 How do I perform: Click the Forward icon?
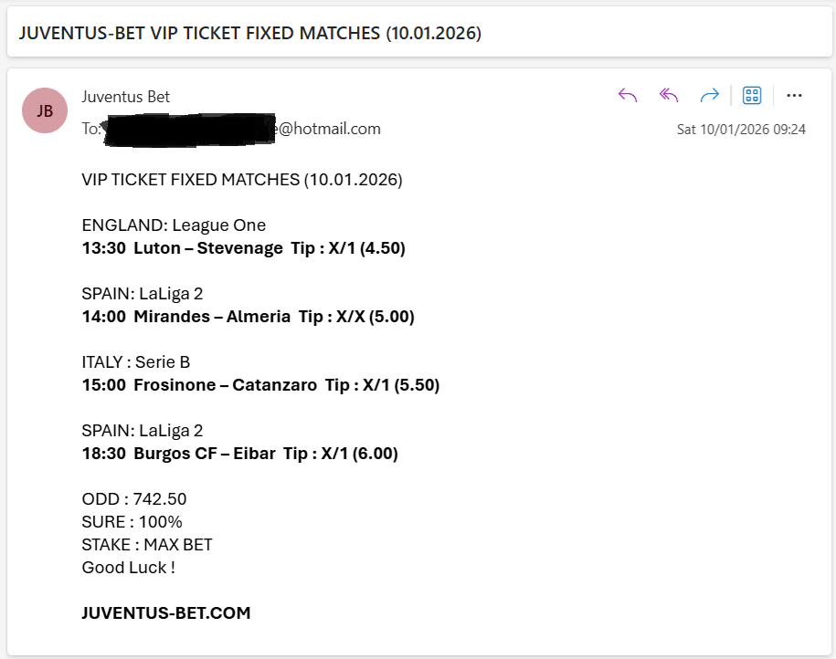pyautogui.click(x=709, y=94)
